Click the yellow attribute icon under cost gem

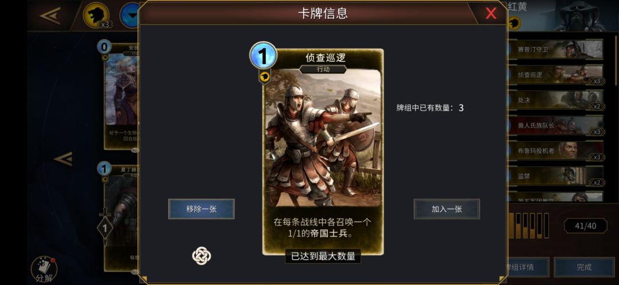click(x=264, y=77)
